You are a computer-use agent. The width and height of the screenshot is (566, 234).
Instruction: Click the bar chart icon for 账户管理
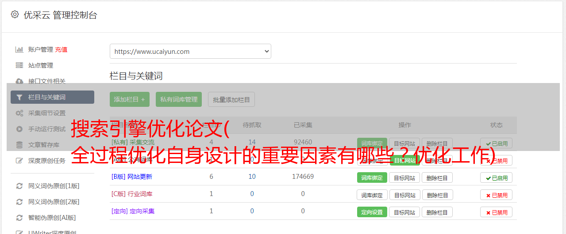tap(19, 49)
